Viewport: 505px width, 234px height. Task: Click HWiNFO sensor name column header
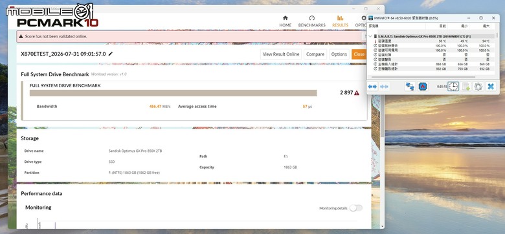click(396, 26)
